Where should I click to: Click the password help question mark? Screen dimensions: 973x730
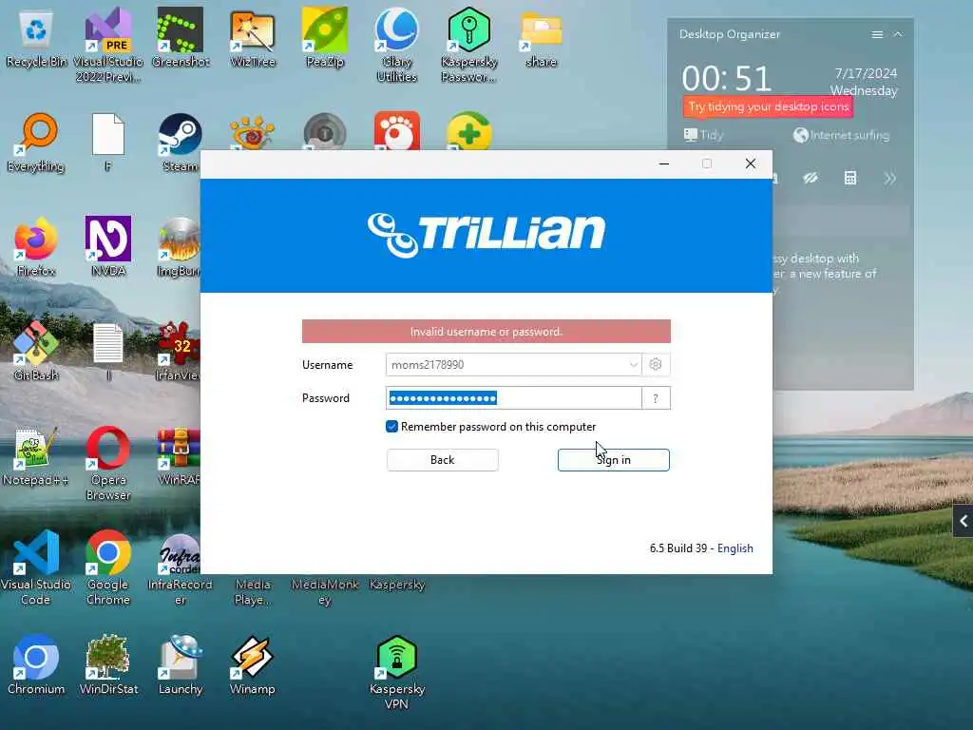coord(656,398)
